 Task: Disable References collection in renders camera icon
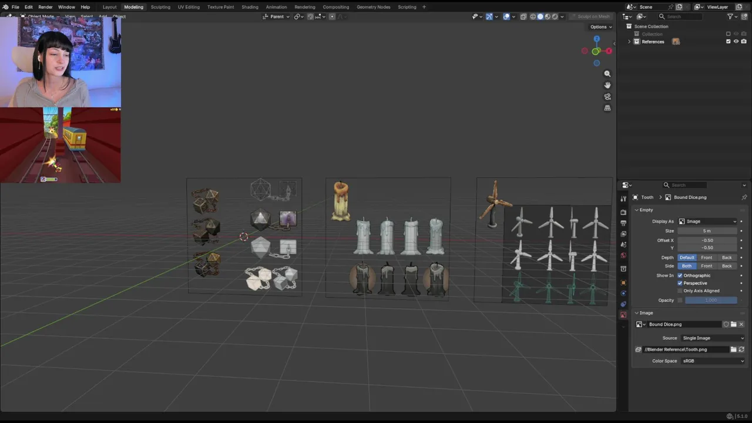[x=743, y=42]
